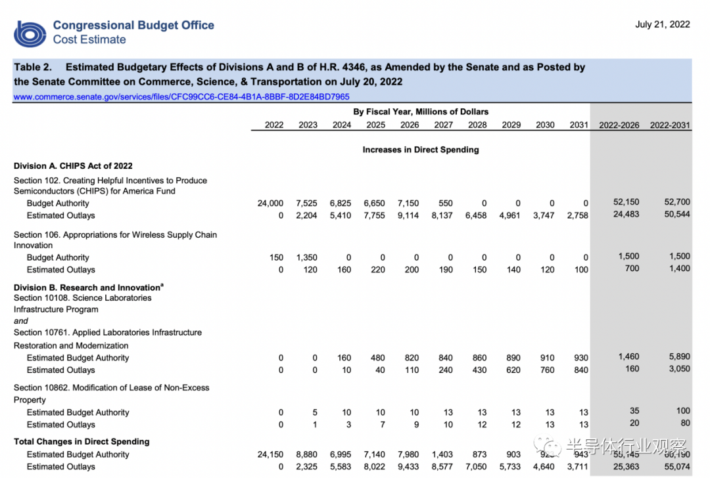
Task: Click the Cost Estimate subtitle text
Action: (x=89, y=40)
